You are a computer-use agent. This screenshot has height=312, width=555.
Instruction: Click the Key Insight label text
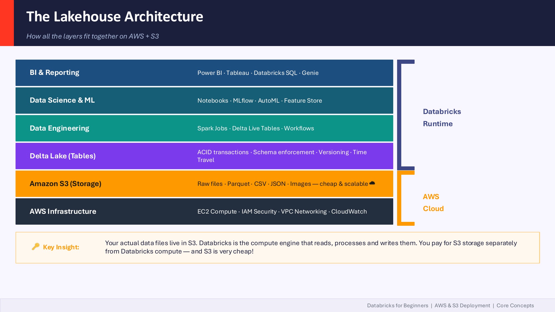click(x=61, y=247)
